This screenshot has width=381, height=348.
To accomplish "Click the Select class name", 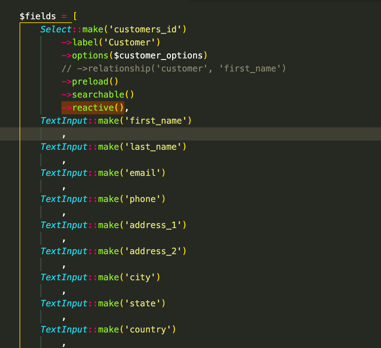I will [x=56, y=29].
